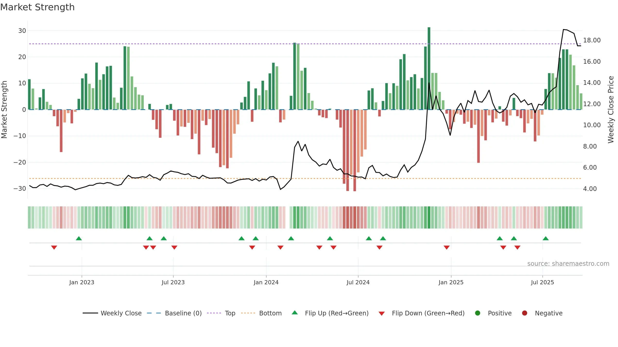Click the Jan 2024 axis label
This screenshot has width=618, height=347.
pos(266,282)
